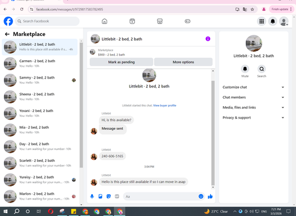Select the Littlebit conversation in list

[x=40, y=47]
